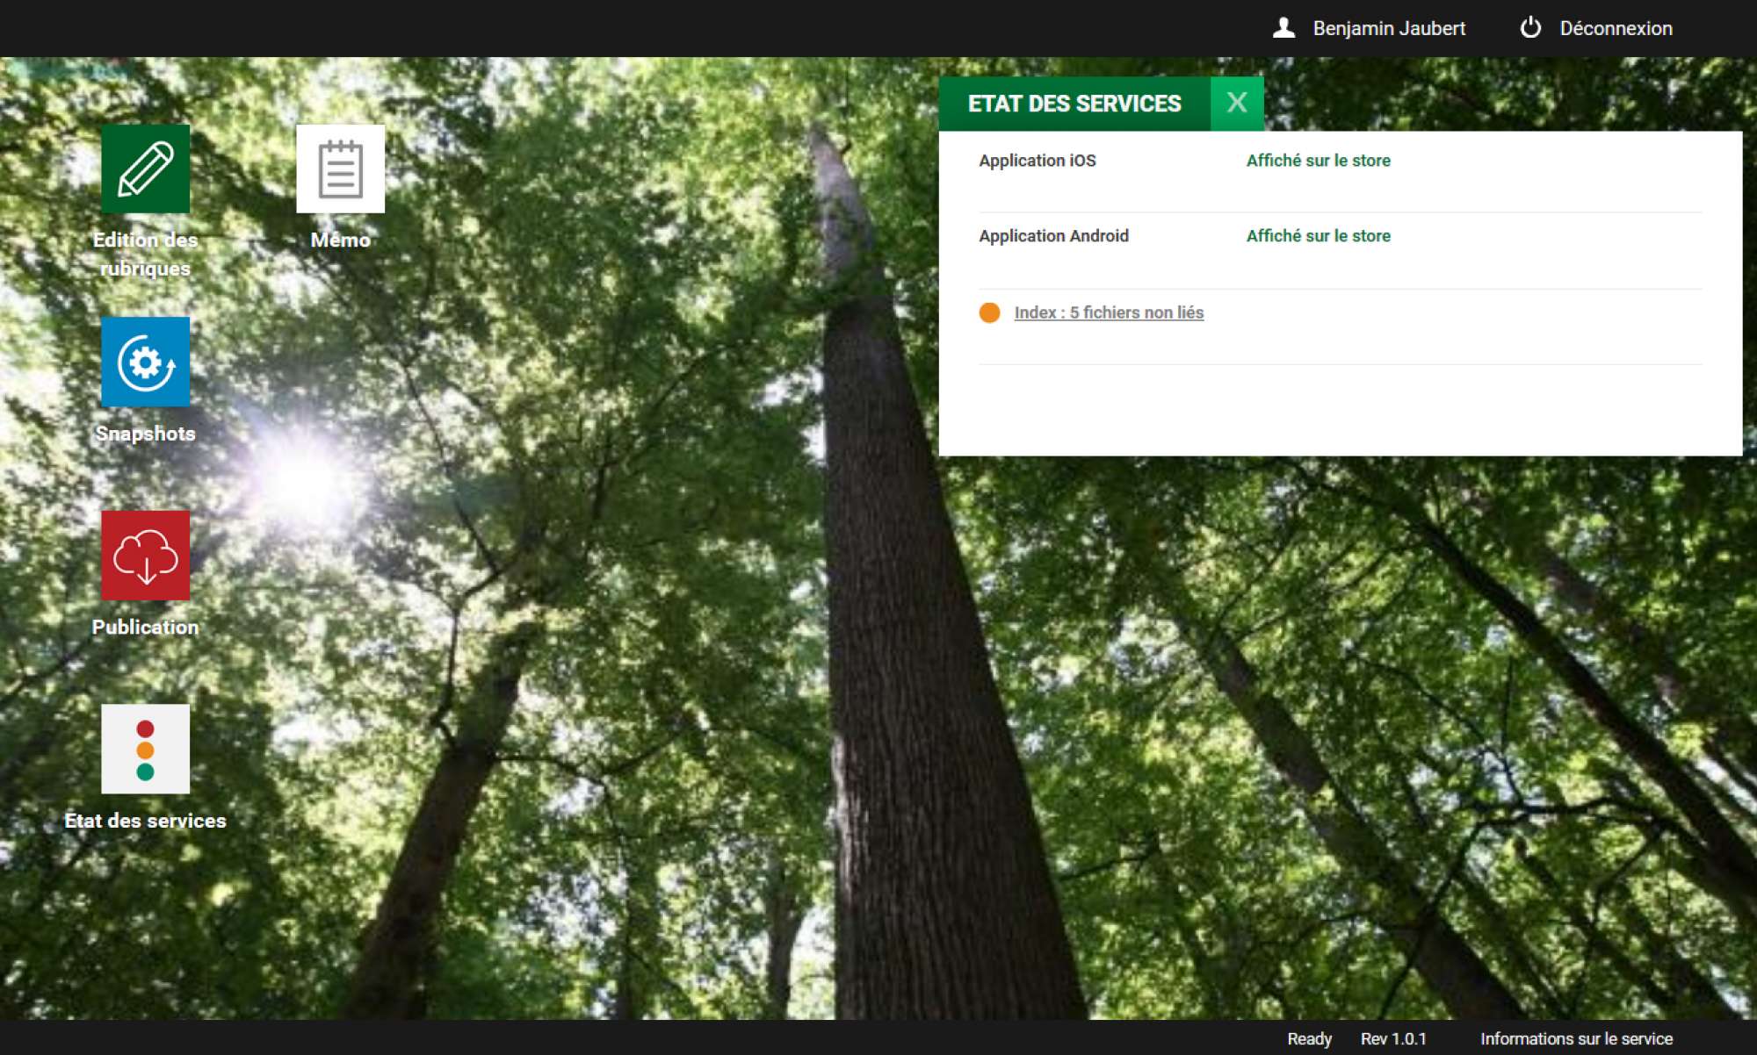This screenshot has width=1757, height=1055.
Task: Click the traffic light Etat des services icon
Action: coord(145,749)
